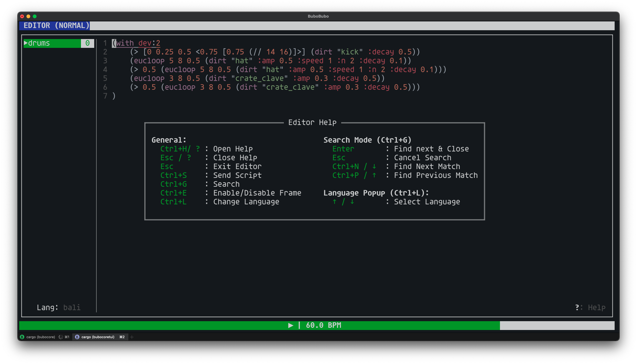The image size is (637, 364).
Task: Add a new terminal tab with plus
Action: coord(132,337)
